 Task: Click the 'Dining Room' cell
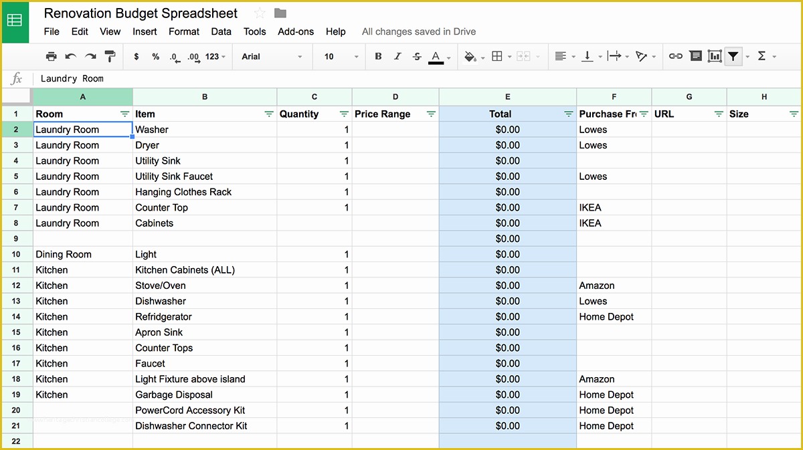coord(83,254)
